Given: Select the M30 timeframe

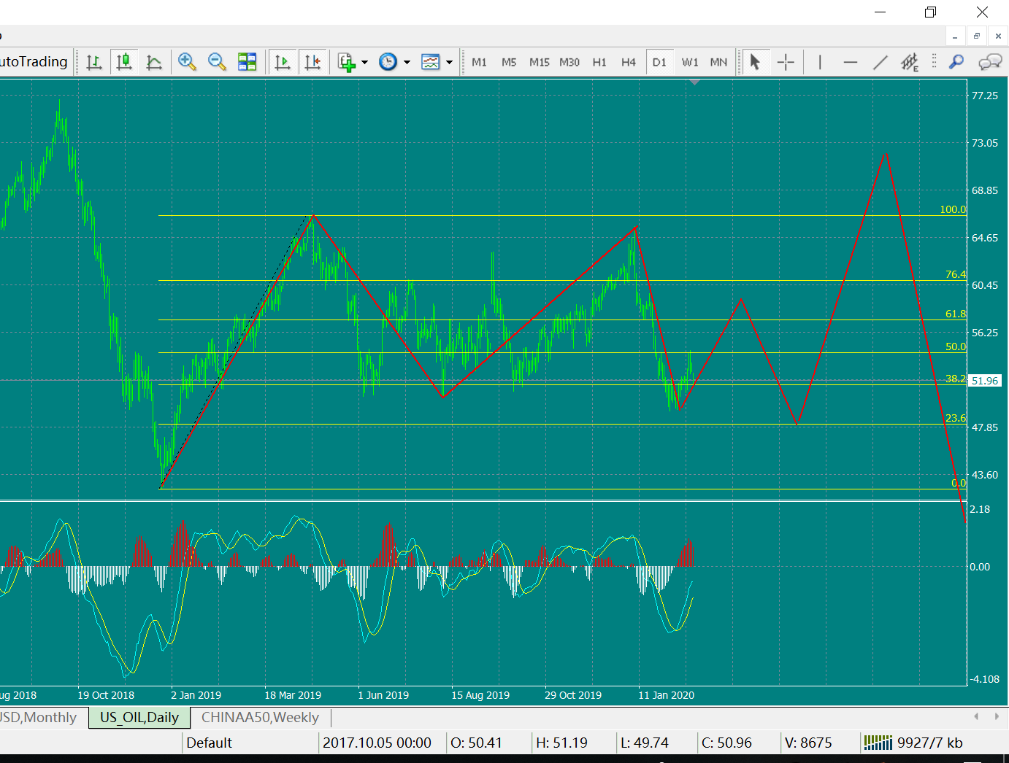Looking at the screenshot, I should [x=569, y=62].
